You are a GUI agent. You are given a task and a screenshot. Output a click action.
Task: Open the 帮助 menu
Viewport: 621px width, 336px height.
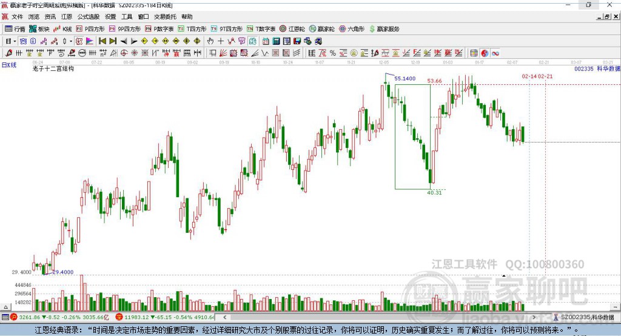[187, 16]
